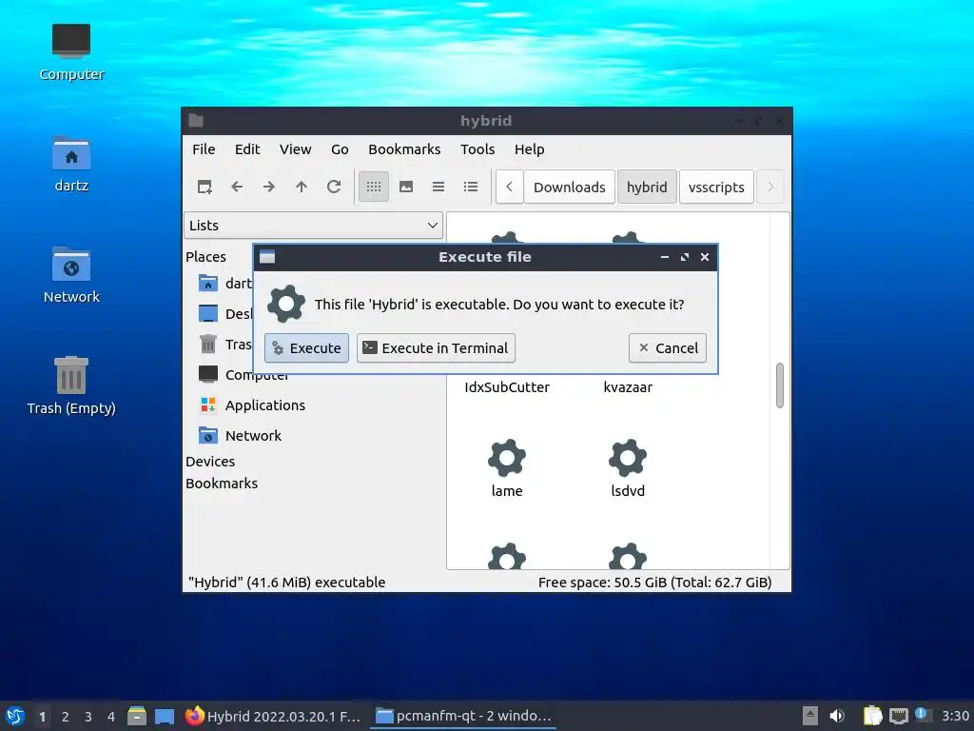The image size is (974, 731).
Task: Open the Tools menu
Action: tap(477, 149)
